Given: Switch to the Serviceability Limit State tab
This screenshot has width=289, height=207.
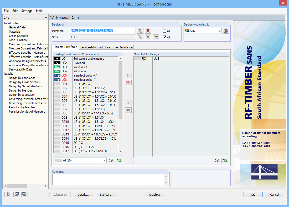Looking at the screenshot, I should tap(95, 48).
